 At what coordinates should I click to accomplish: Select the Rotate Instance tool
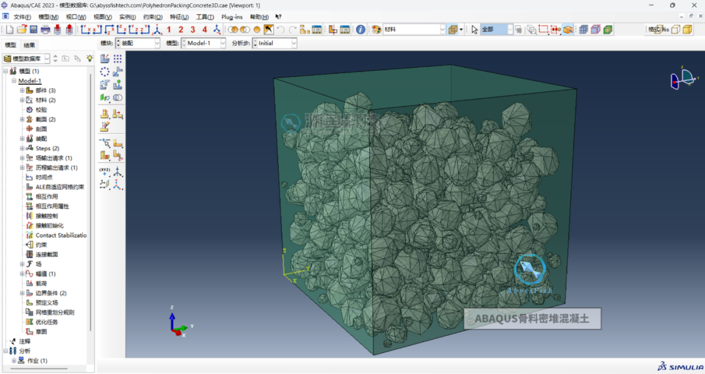pos(104,84)
